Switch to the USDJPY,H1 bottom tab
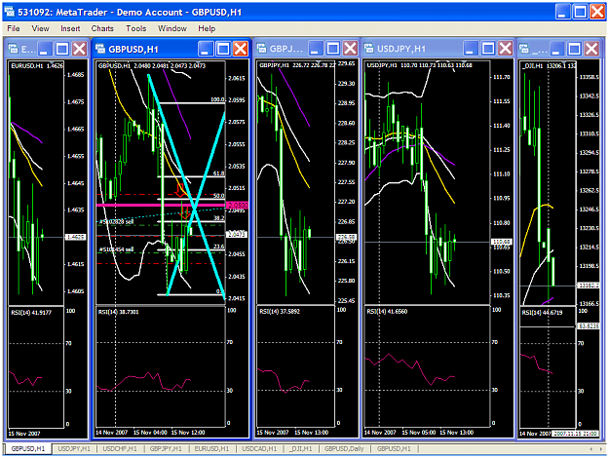The width and height of the screenshot is (609, 458). coord(74,448)
